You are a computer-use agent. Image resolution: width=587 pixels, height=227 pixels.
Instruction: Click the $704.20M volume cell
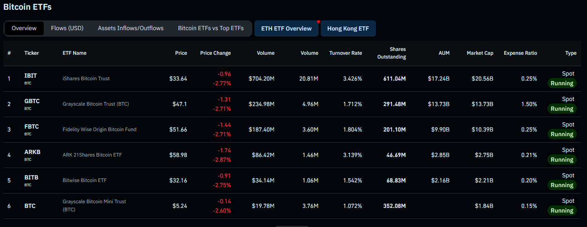tap(262, 78)
